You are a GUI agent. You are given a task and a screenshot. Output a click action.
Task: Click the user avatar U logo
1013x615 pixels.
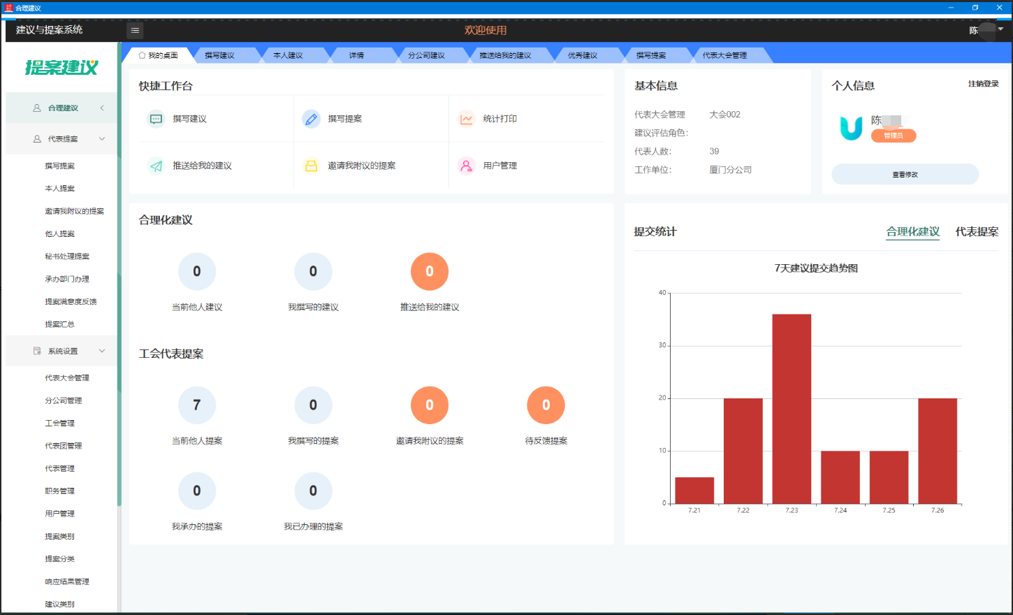[850, 128]
